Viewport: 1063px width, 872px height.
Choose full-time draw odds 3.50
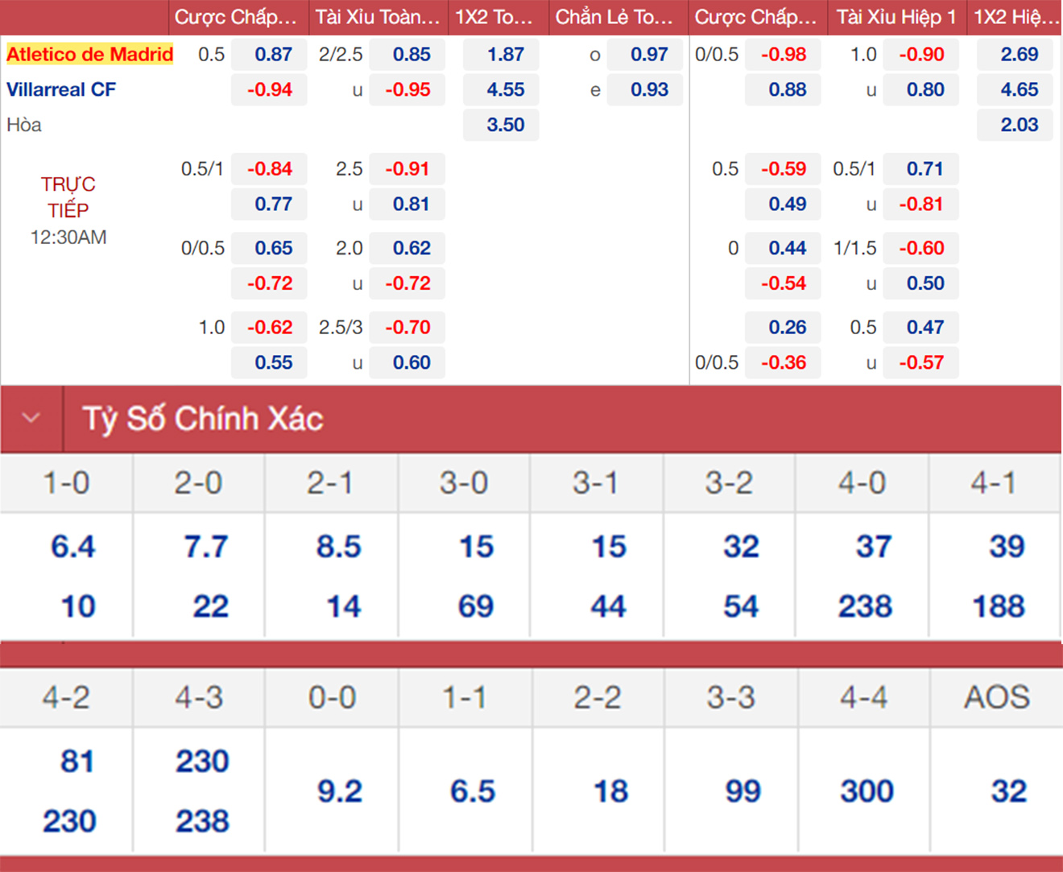pos(504,125)
